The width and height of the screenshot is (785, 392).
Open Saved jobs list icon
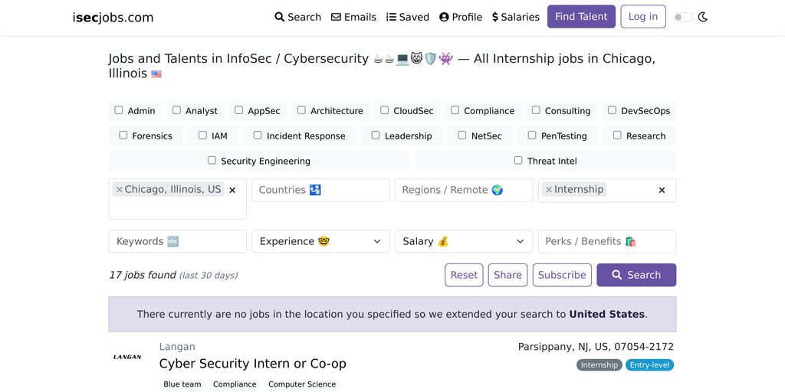click(391, 17)
